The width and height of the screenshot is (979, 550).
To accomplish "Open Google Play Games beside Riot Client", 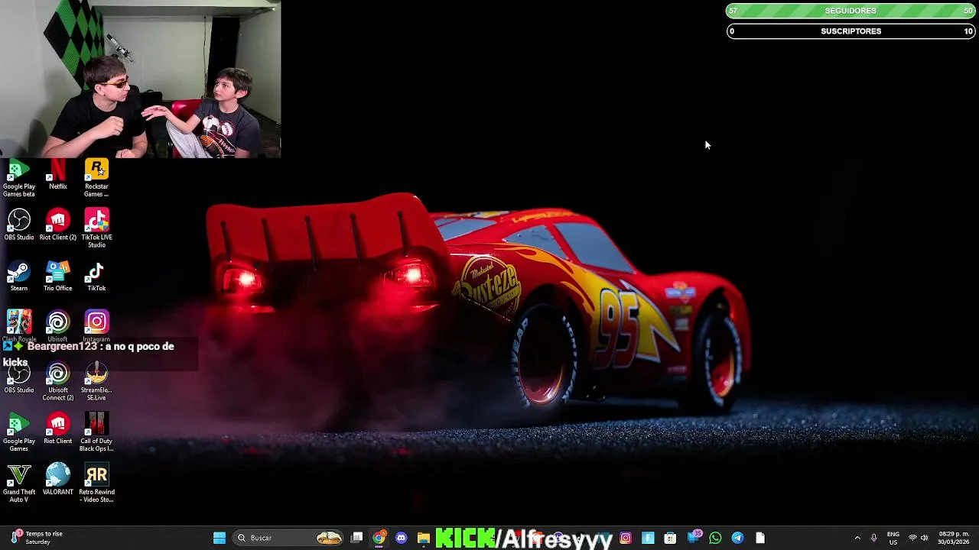I will pos(19,432).
